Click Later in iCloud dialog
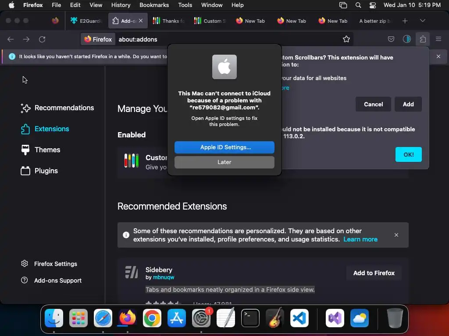The height and width of the screenshot is (336, 449). click(224, 162)
